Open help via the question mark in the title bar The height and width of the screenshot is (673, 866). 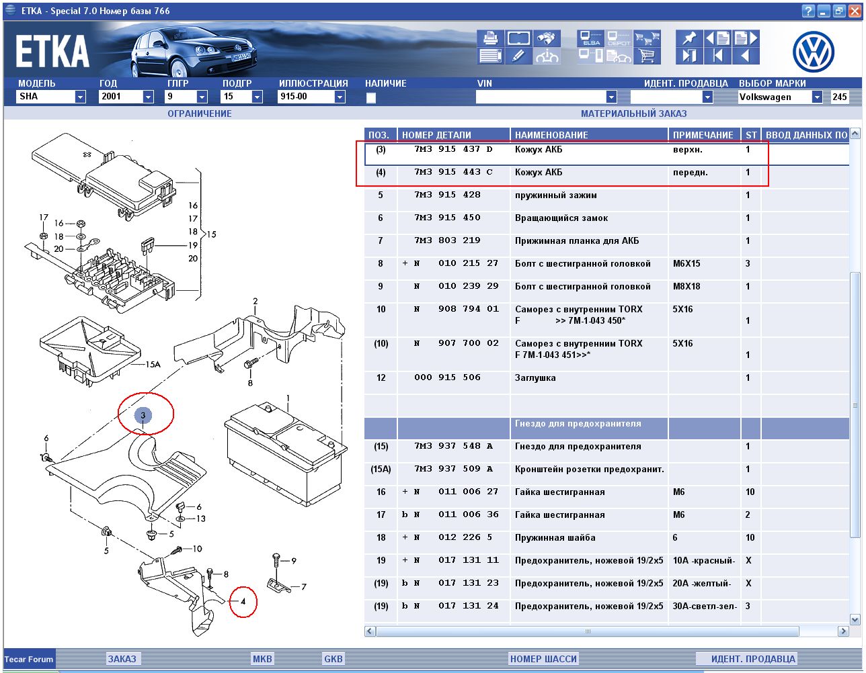click(808, 11)
